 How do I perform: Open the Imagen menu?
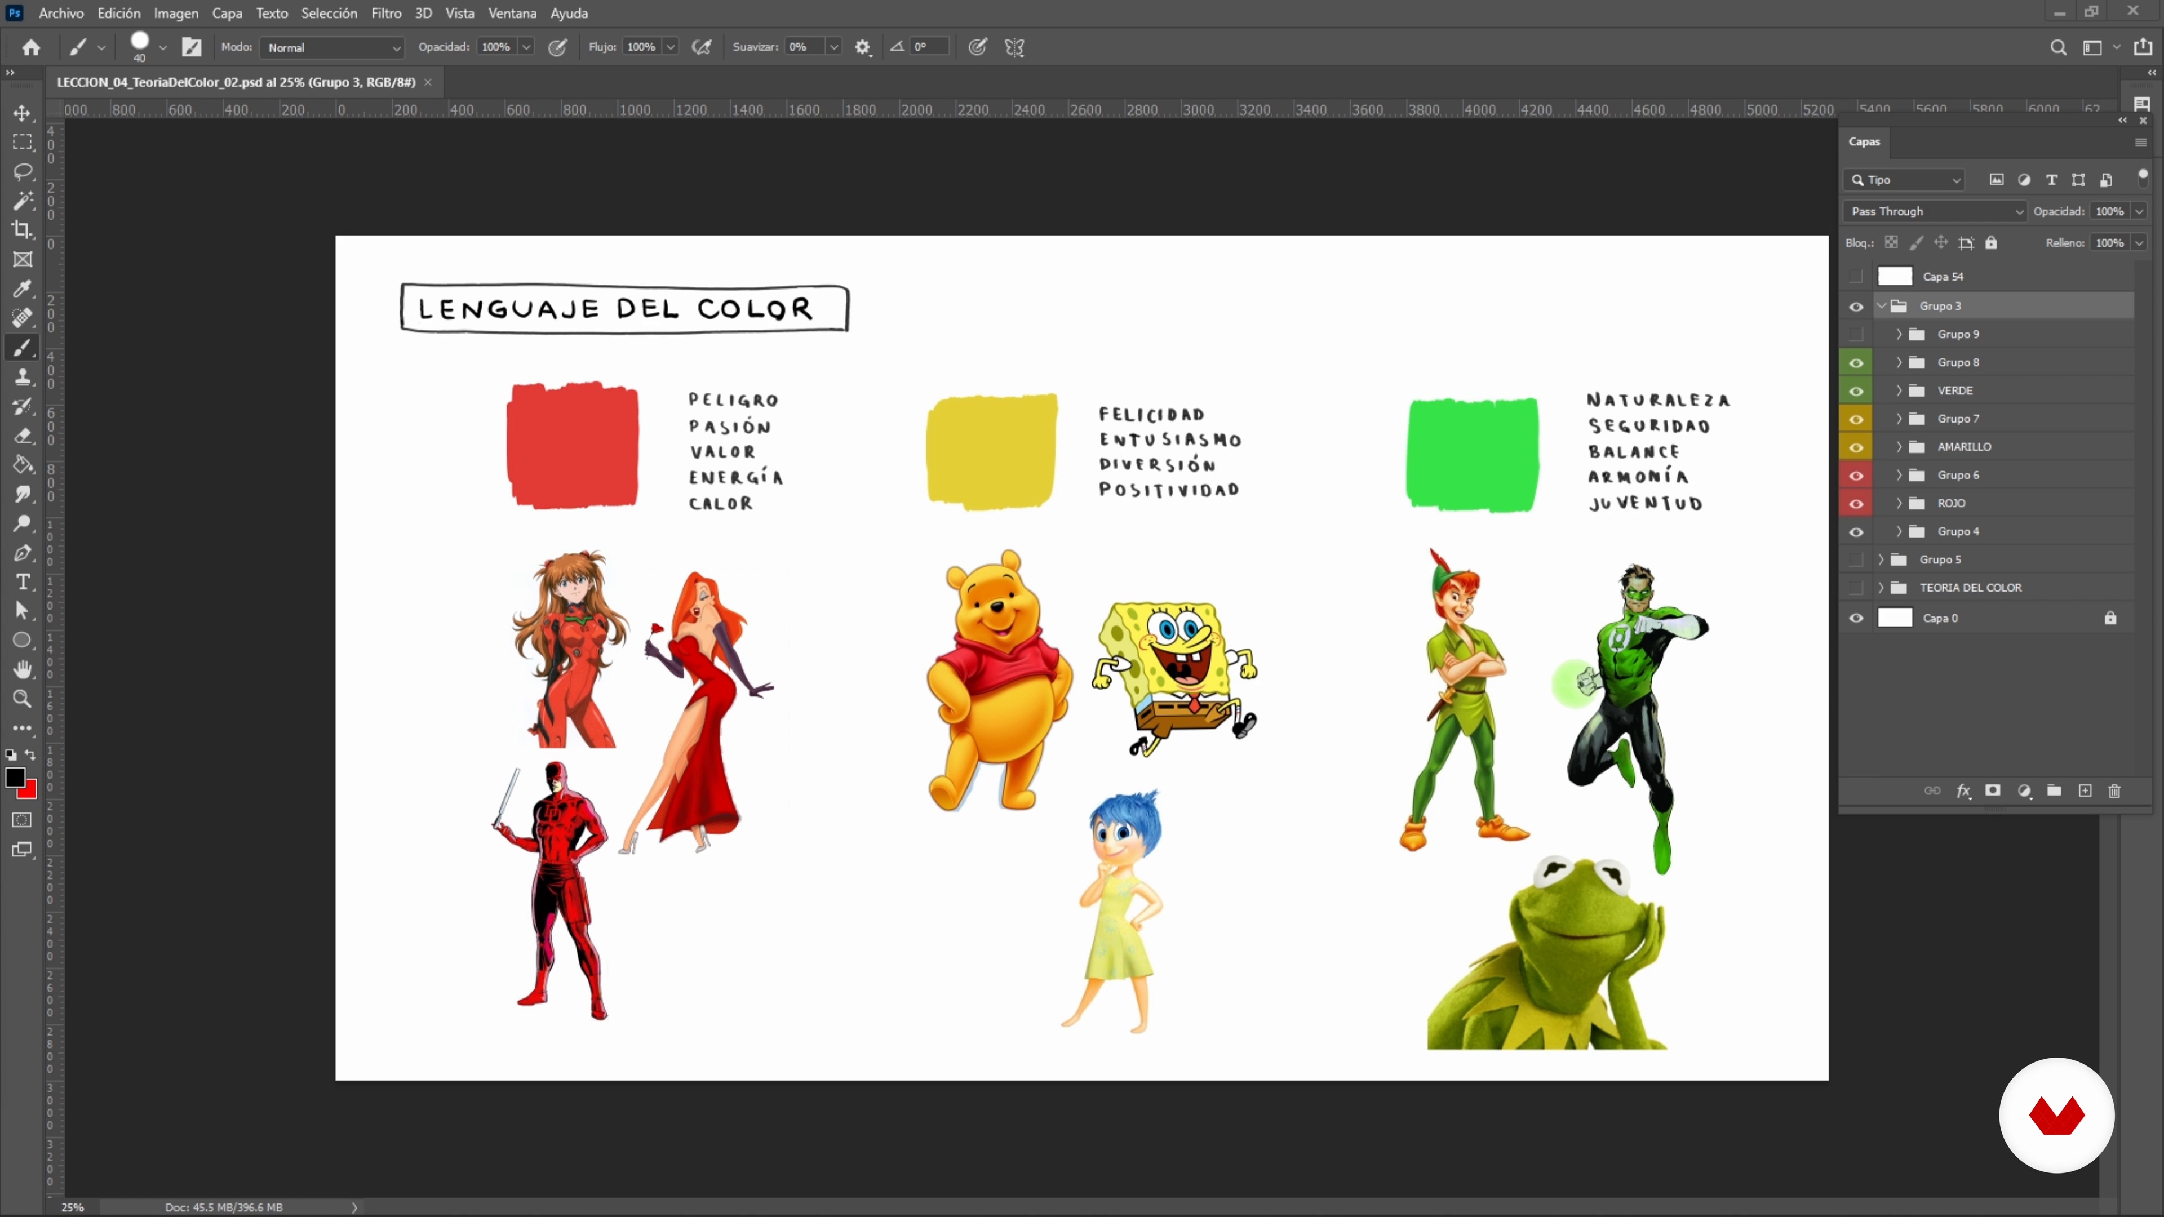(x=176, y=14)
